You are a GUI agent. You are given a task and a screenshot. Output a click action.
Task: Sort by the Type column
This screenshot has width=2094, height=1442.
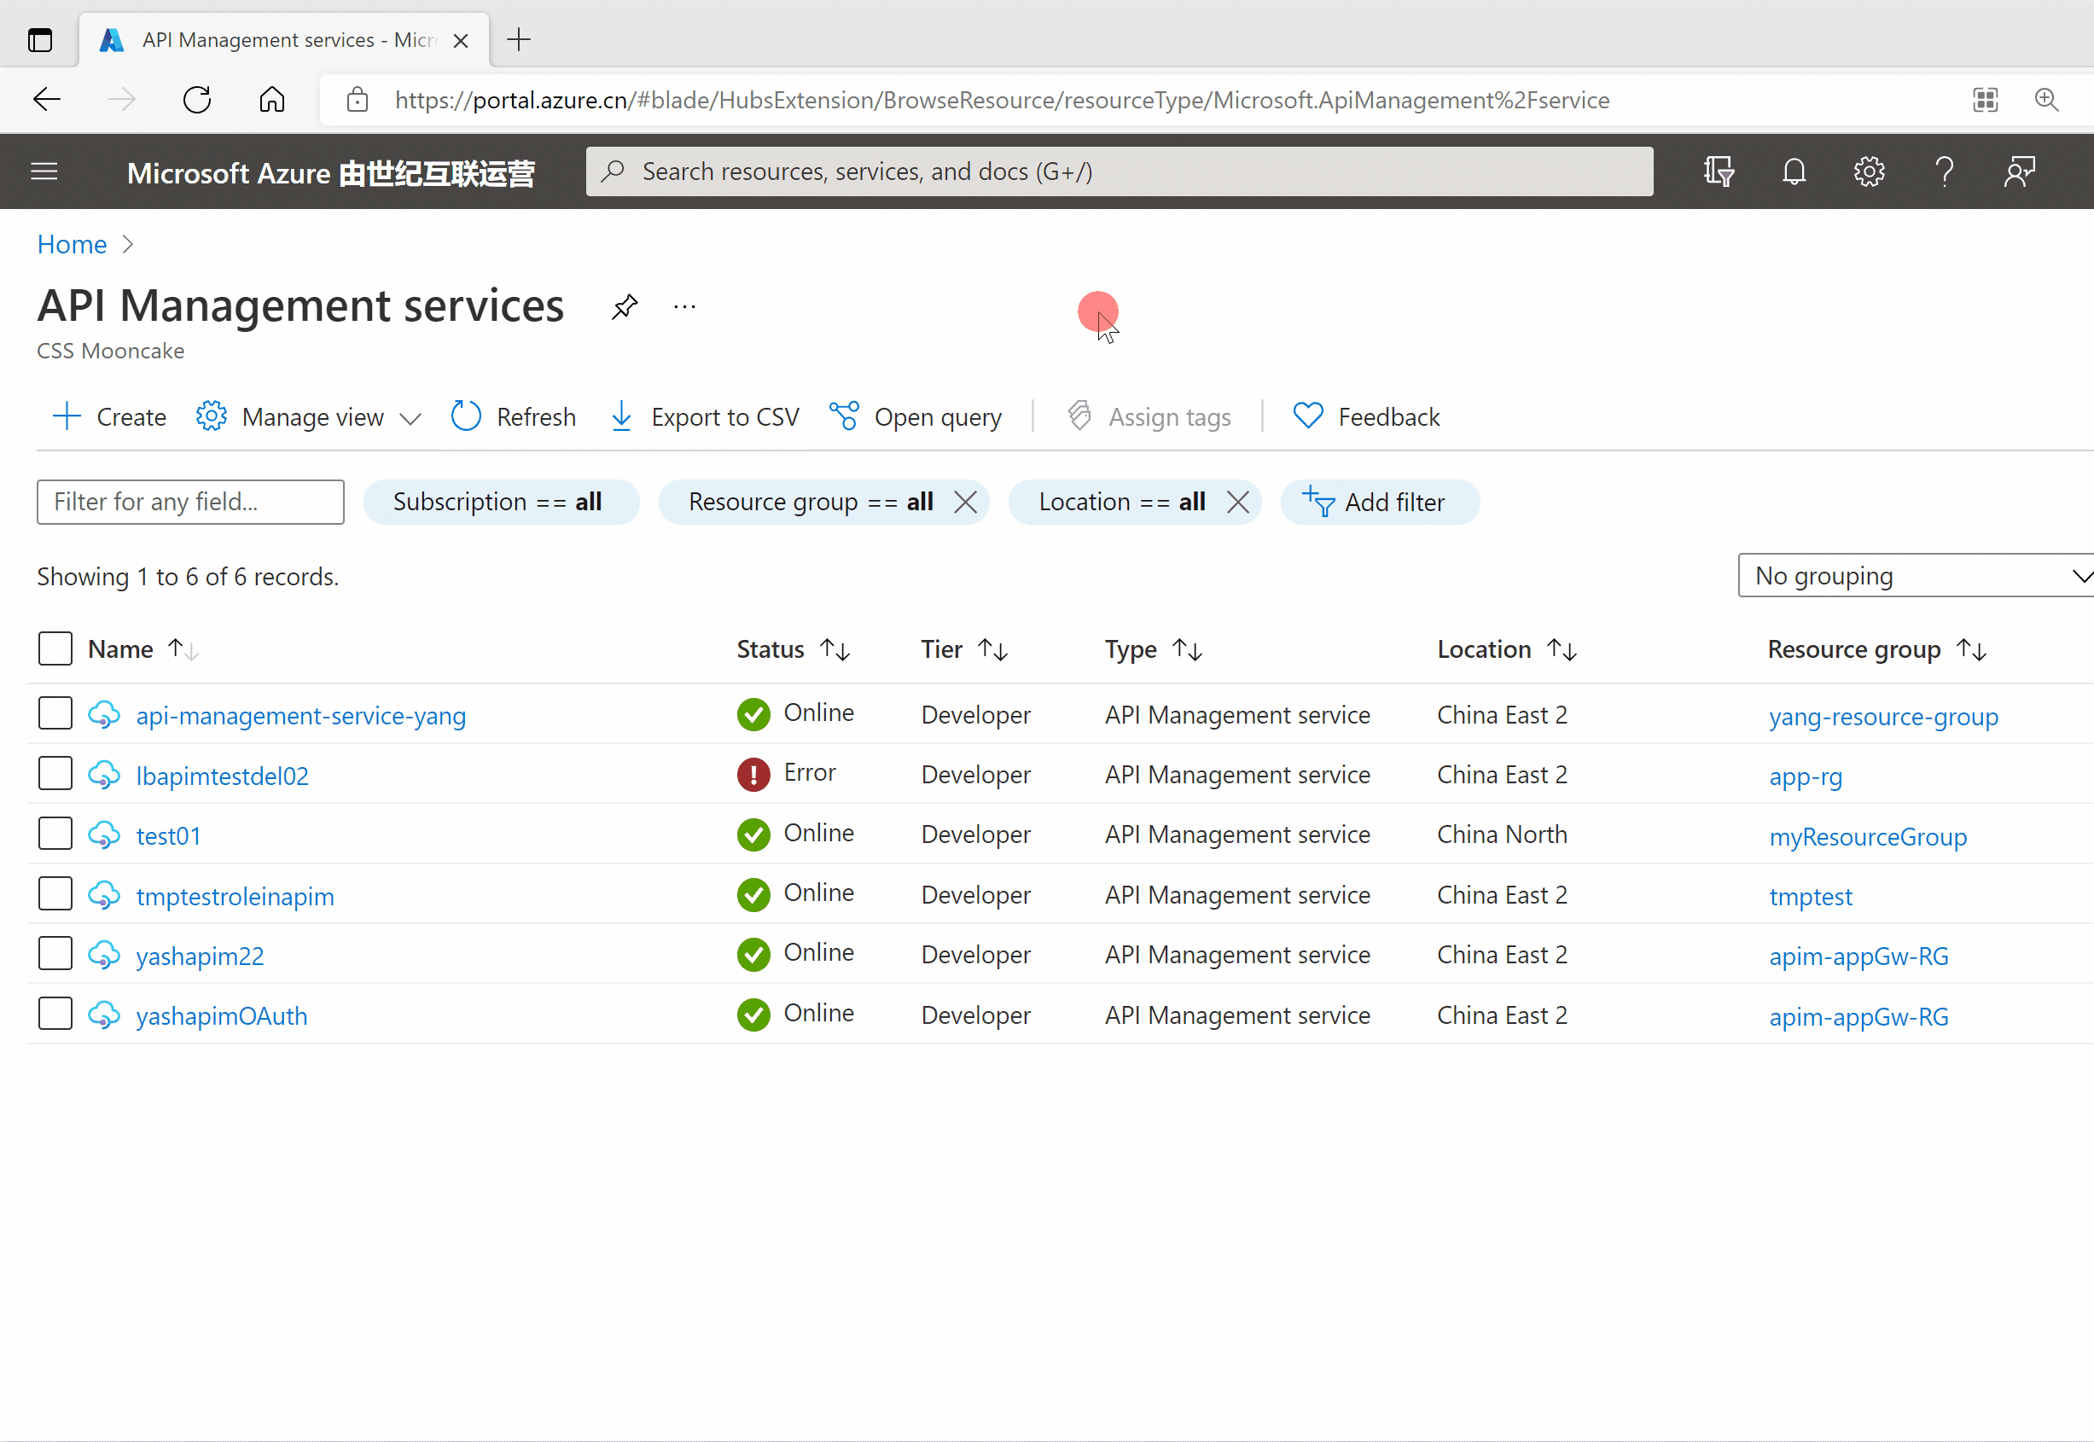pyautogui.click(x=1153, y=649)
